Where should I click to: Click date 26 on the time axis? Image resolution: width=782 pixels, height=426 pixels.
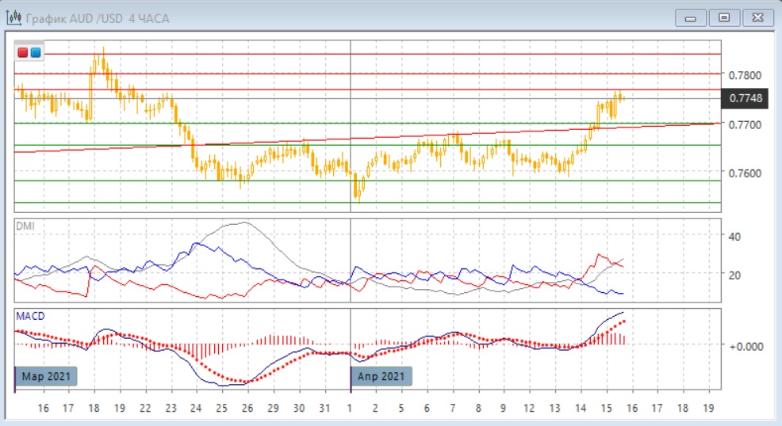click(247, 408)
